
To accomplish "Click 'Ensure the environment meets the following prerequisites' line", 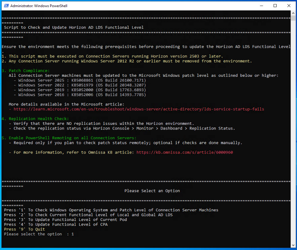I will 146,47.
